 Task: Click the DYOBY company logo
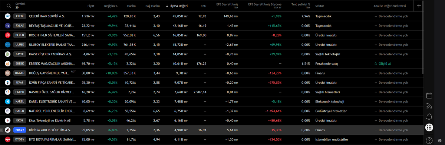click(8, 139)
